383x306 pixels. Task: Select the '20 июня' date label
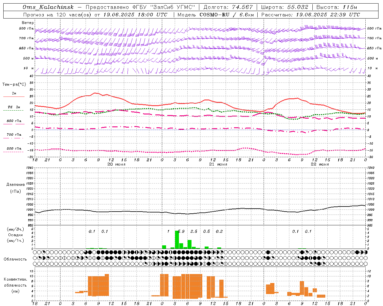pos(116,164)
